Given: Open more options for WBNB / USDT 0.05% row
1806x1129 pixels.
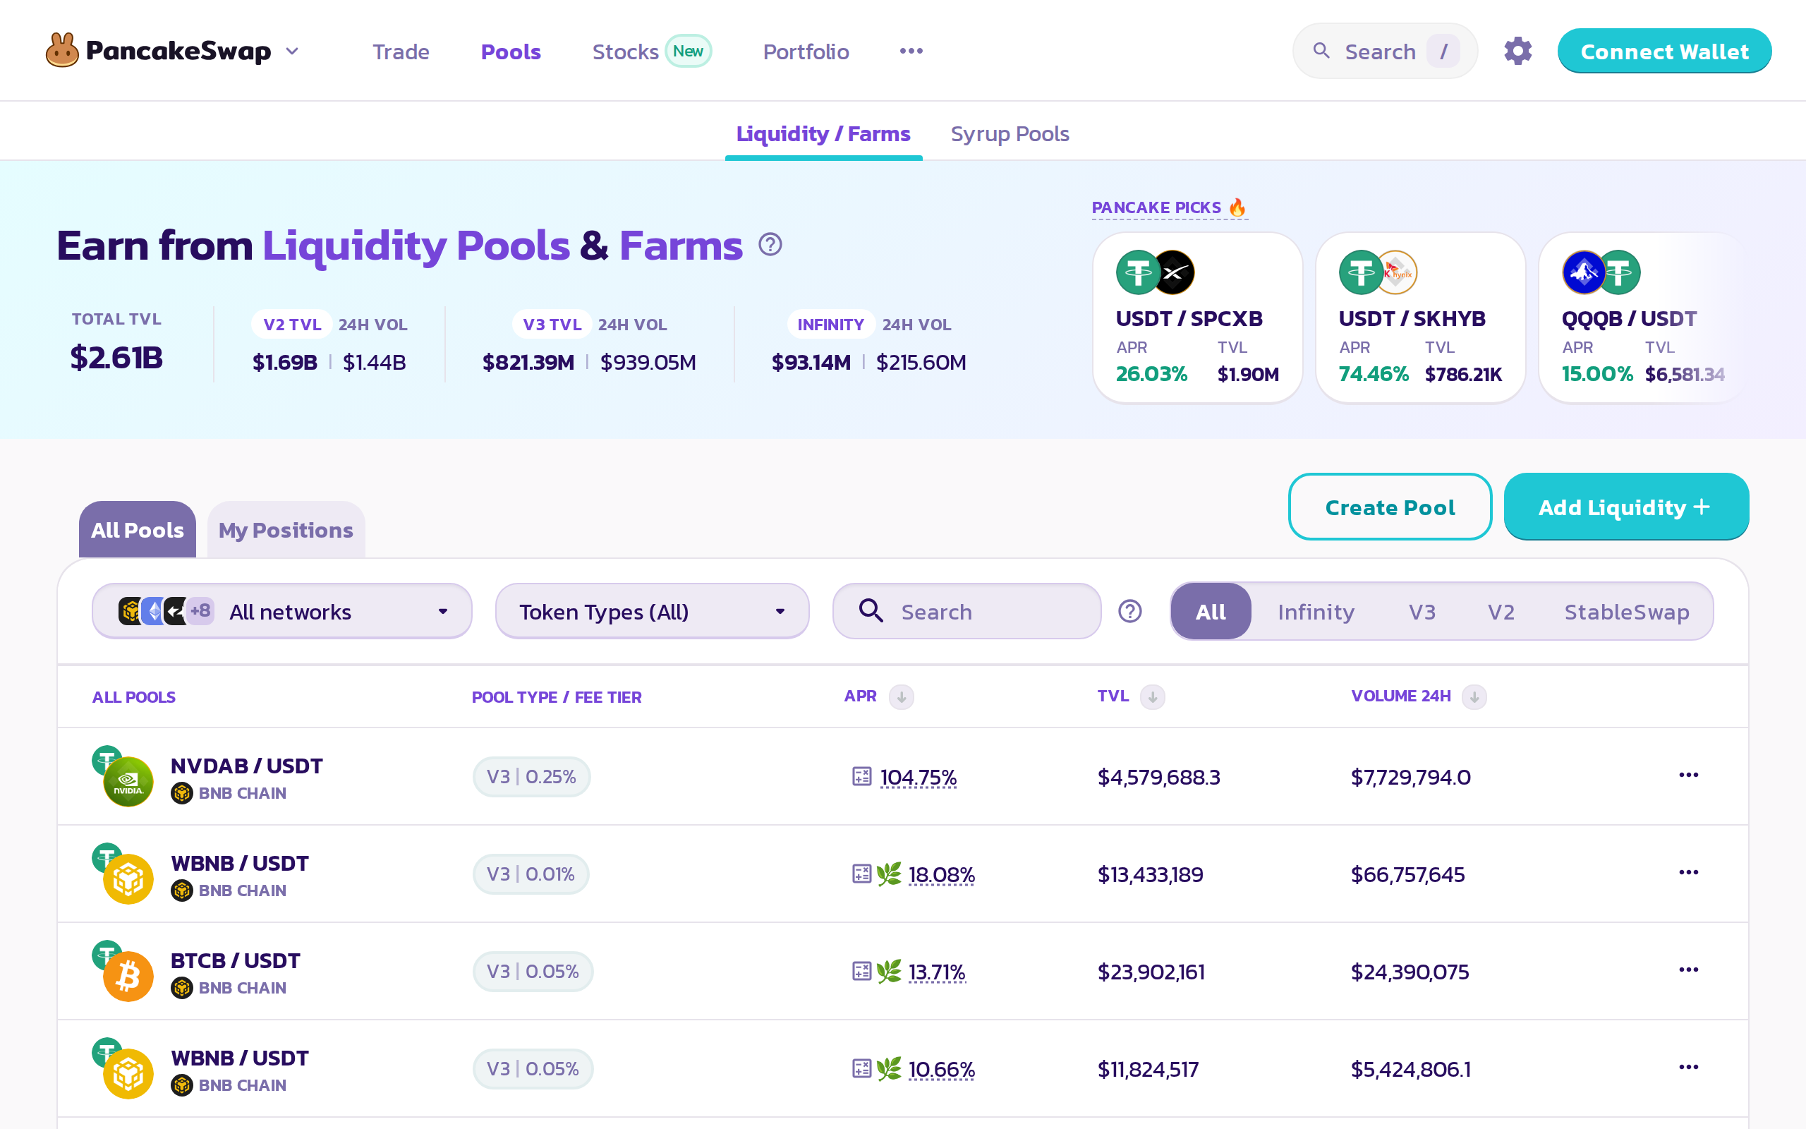Looking at the screenshot, I should pyautogui.click(x=1688, y=1067).
